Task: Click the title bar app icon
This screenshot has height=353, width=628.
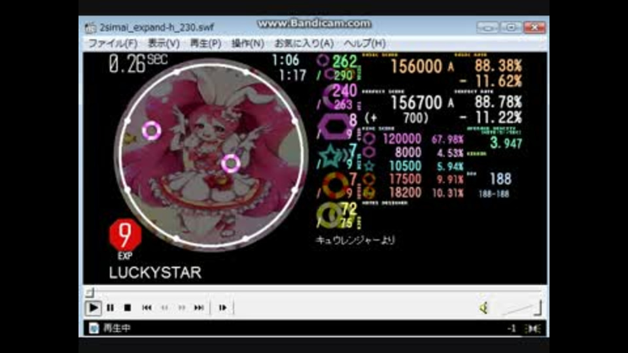Action: pos(90,27)
